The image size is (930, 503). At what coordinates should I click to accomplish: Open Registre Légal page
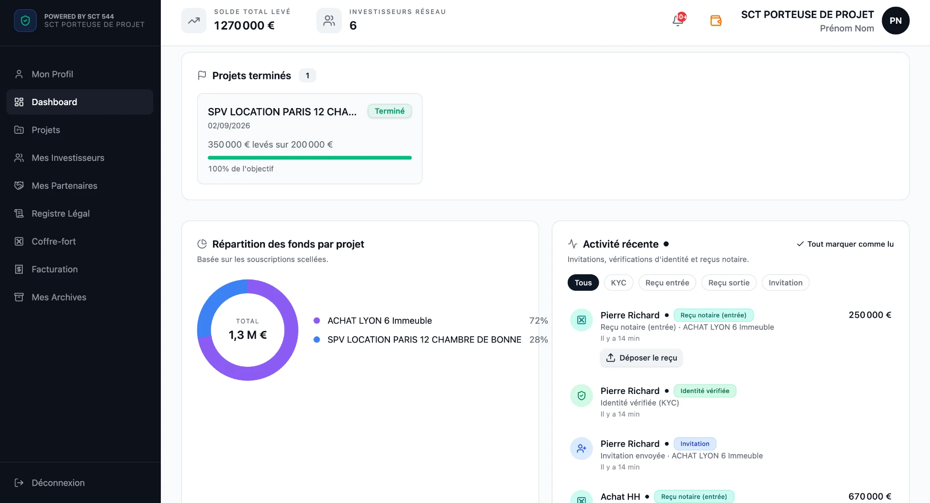pos(80,214)
